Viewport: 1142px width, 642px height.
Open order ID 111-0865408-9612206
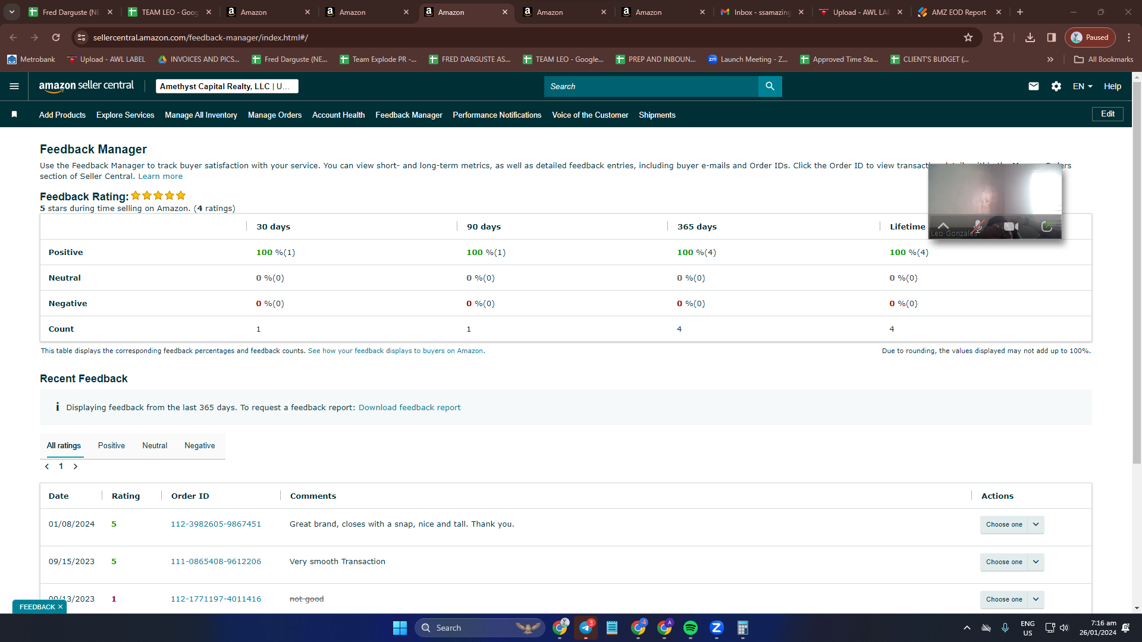click(216, 562)
